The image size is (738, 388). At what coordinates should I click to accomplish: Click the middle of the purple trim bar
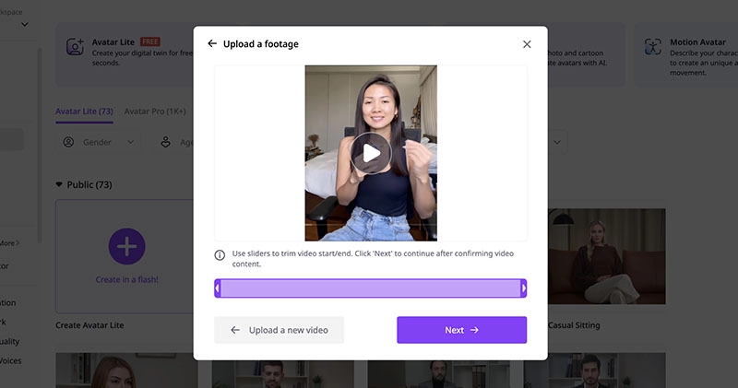pyautogui.click(x=371, y=288)
